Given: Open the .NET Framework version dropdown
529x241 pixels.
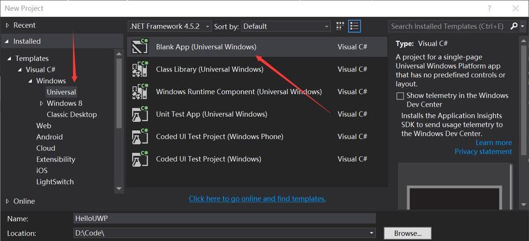Looking at the screenshot, I should [x=170, y=27].
